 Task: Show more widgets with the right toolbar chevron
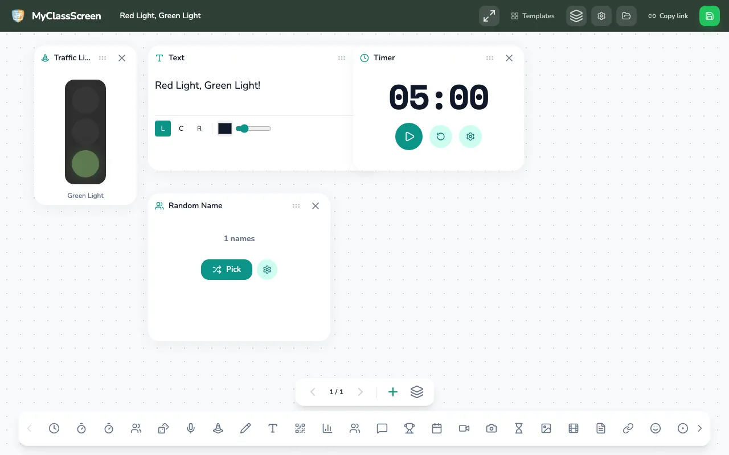point(700,428)
